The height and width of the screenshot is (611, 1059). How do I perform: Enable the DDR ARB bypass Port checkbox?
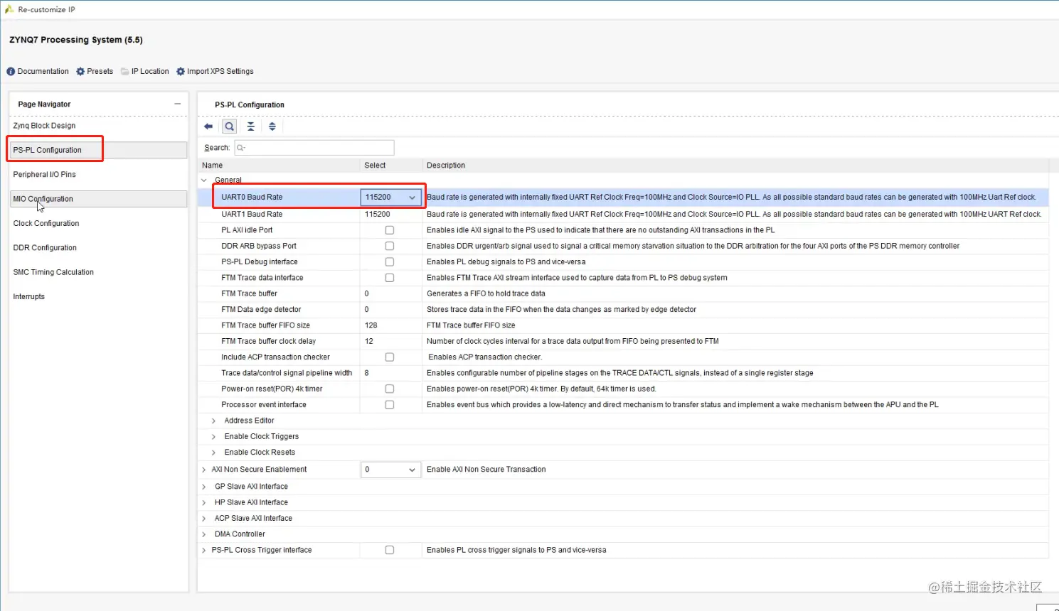point(390,246)
